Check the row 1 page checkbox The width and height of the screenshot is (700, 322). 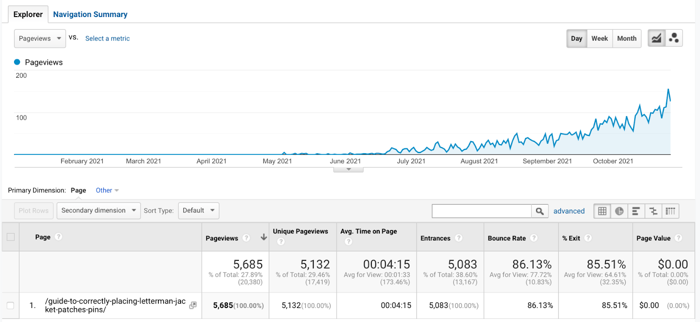[10, 305]
